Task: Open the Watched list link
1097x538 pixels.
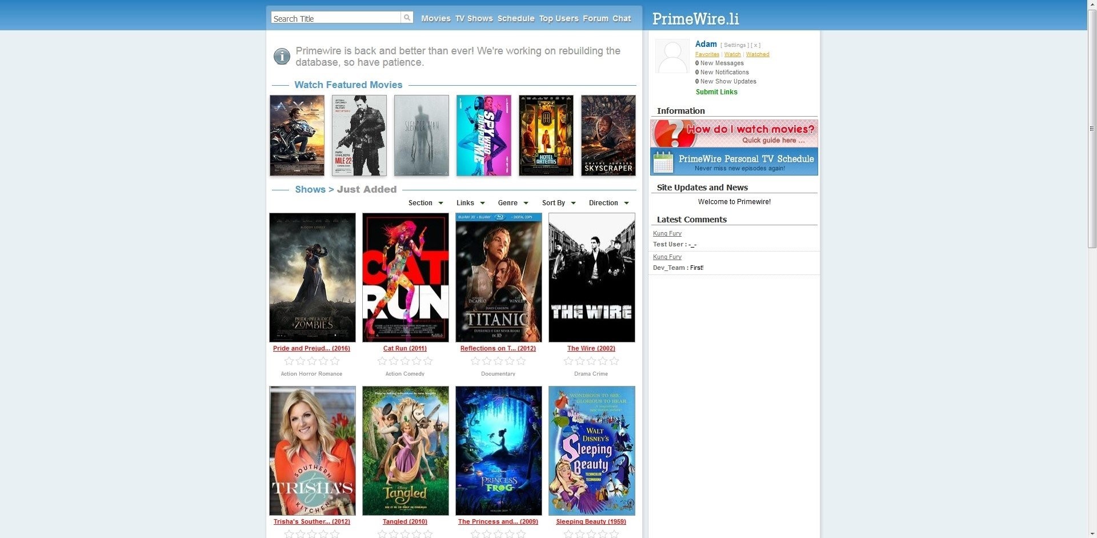Action: click(x=758, y=54)
